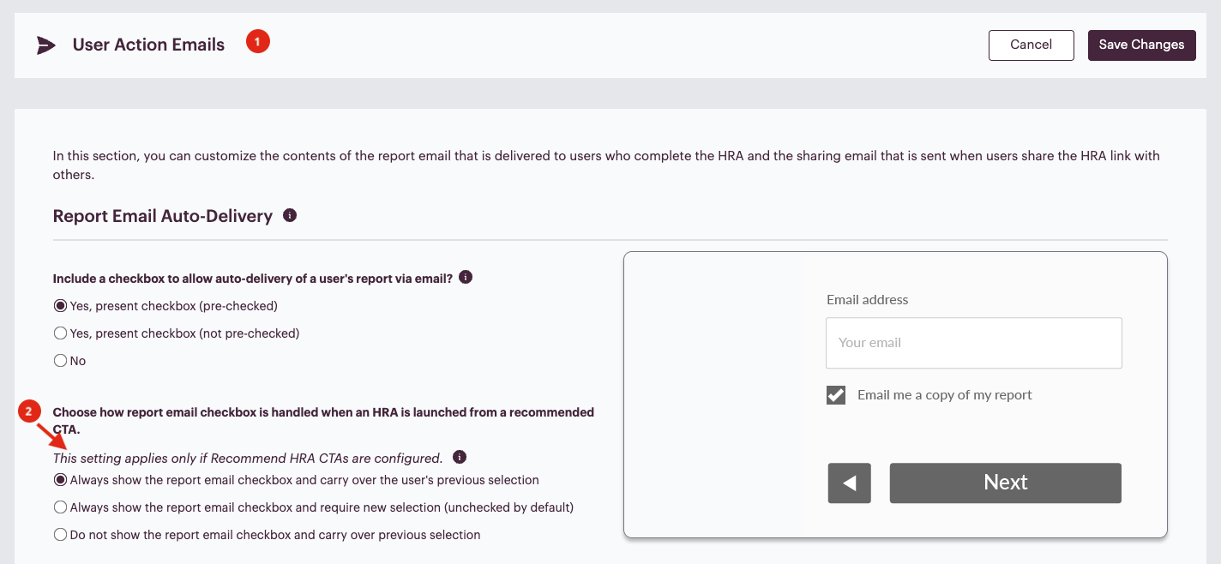1221x564 pixels.
Task: Click the Cancel button
Action: pyautogui.click(x=1032, y=45)
